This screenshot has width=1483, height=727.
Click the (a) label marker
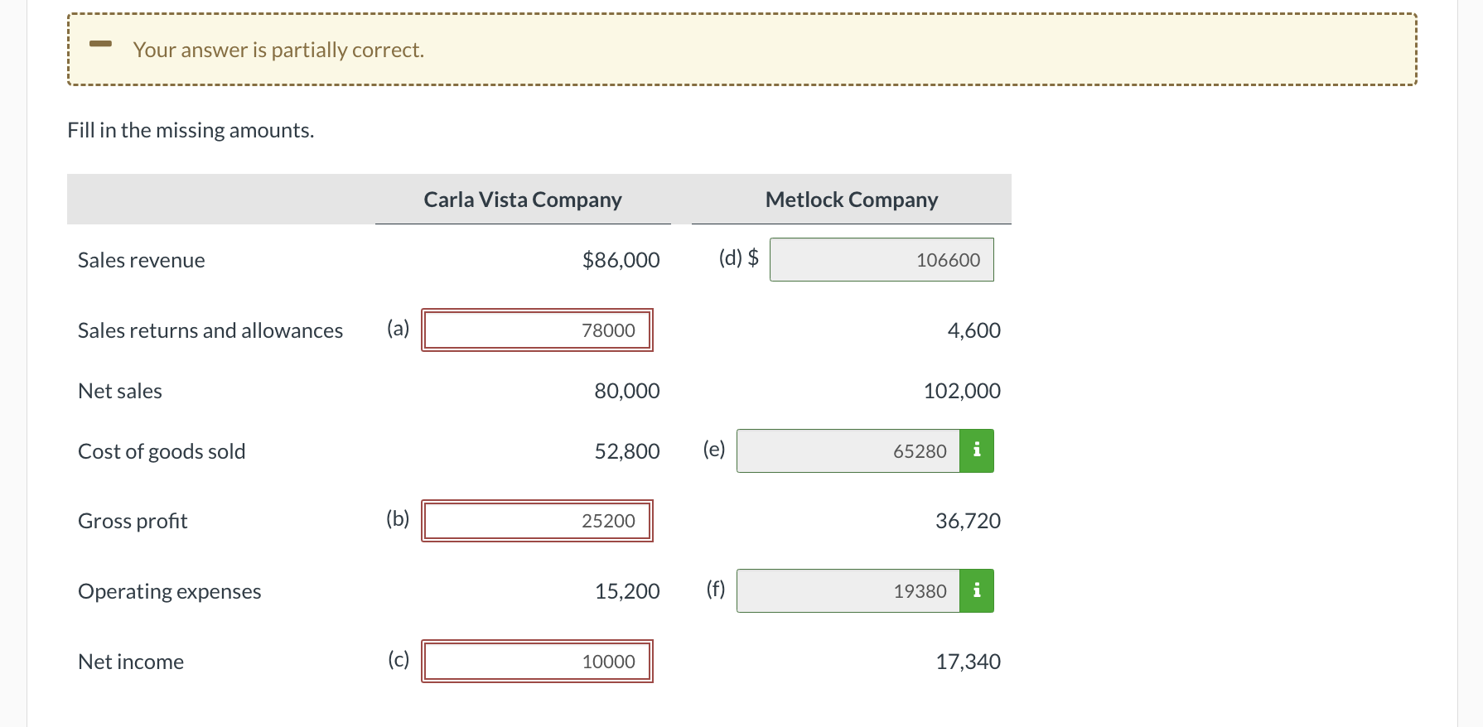tap(398, 328)
